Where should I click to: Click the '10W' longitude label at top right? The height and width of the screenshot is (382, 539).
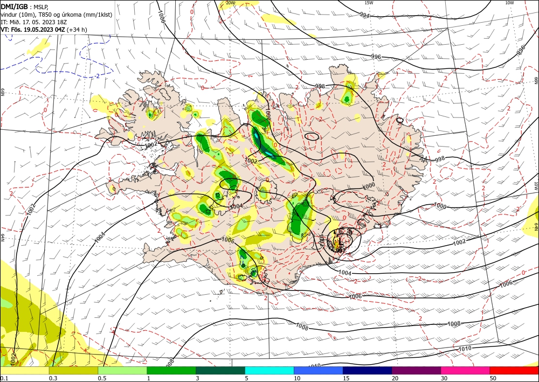(x=509, y=3)
